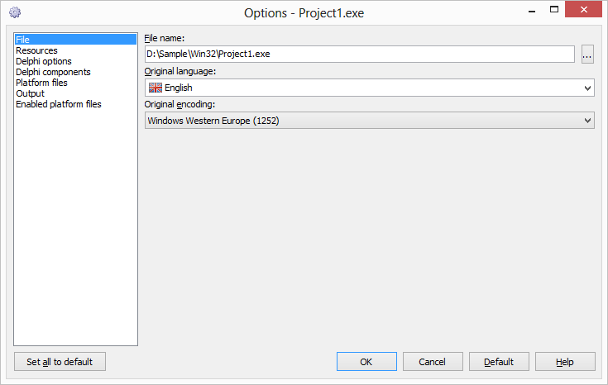Screen dimensions: 608x385
Task: Open the Help button
Action: [x=565, y=362]
